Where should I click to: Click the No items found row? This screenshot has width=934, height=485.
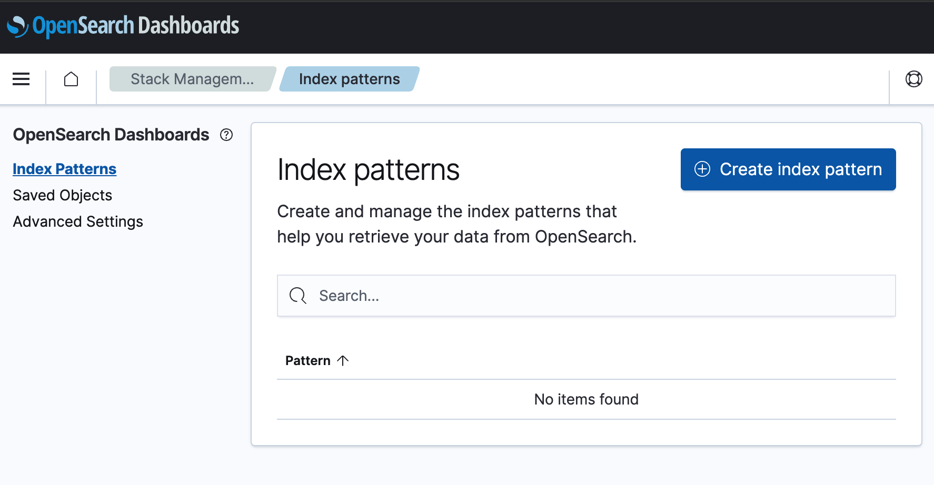coord(586,400)
